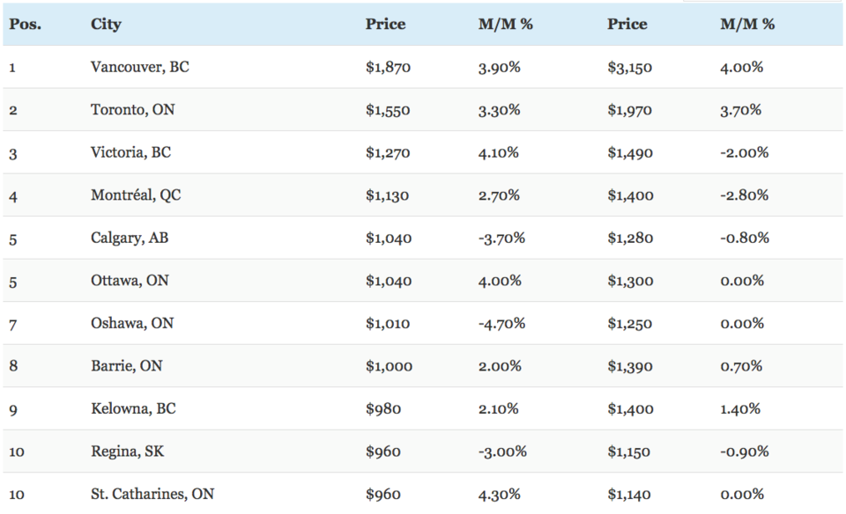Click the first M/M % column header
846x514 pixels.
[x=505, y=25]
